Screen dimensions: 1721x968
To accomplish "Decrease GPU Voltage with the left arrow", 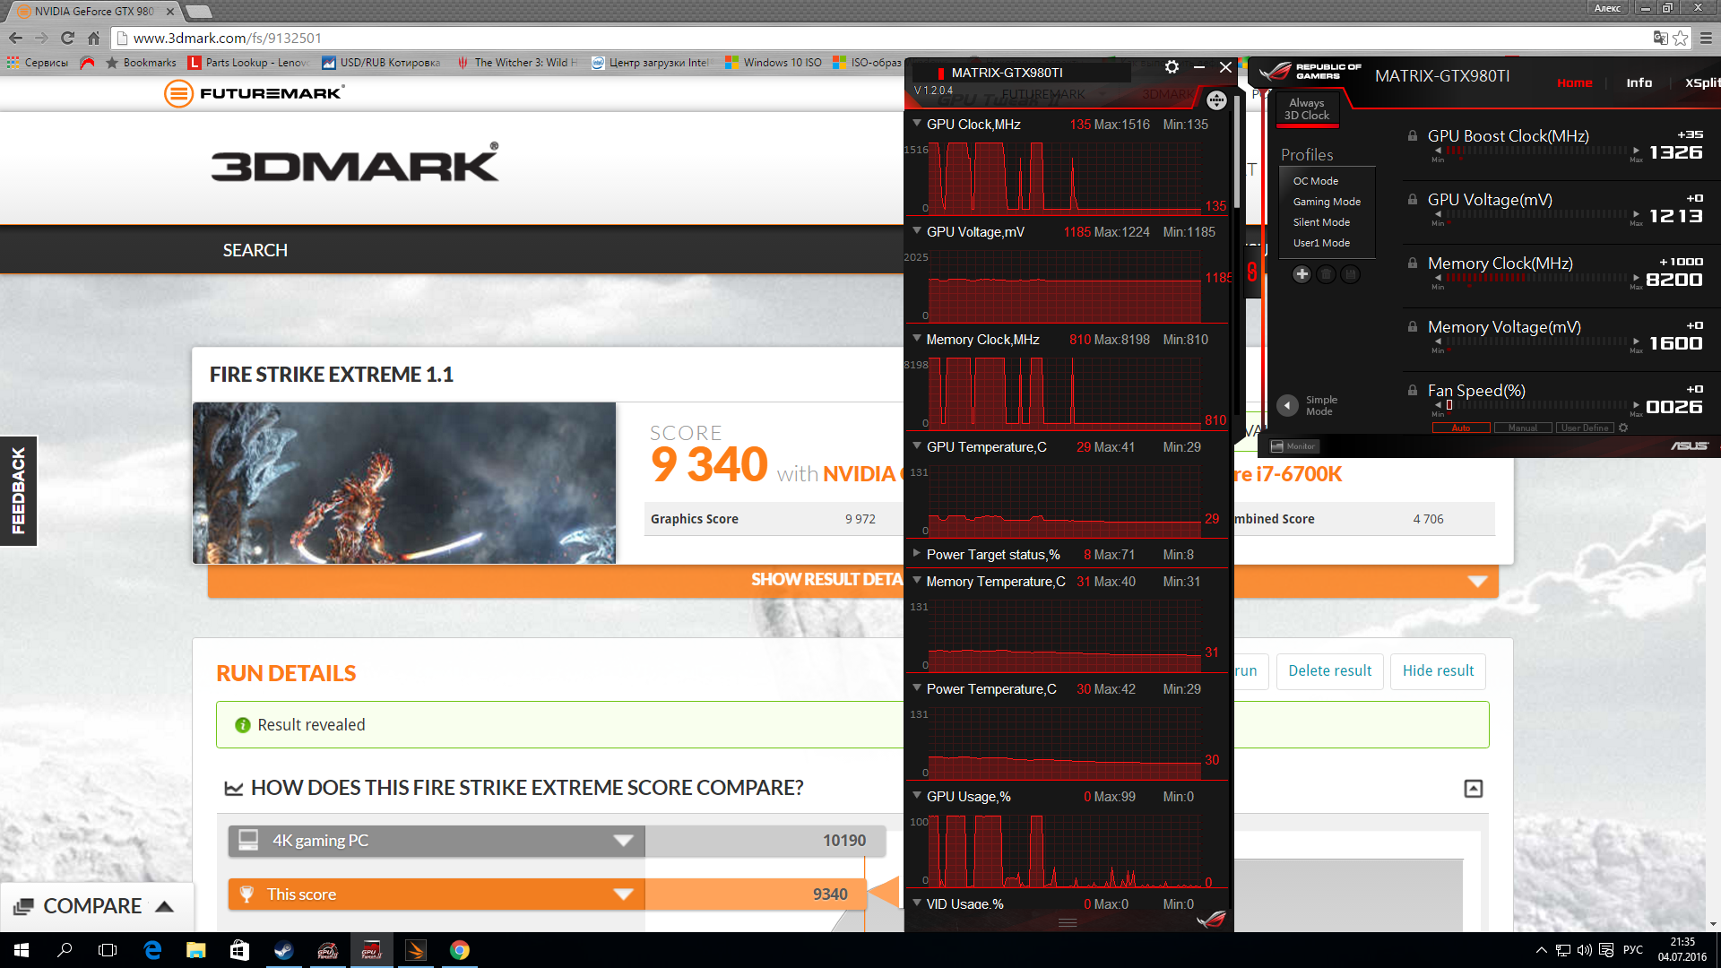I will click(x=1438, y=214).
